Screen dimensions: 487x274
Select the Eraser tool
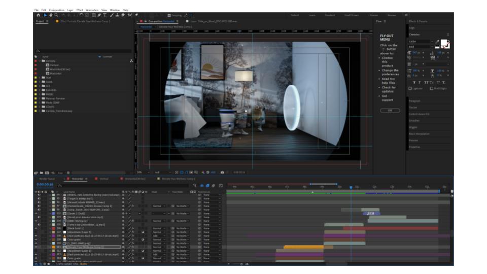click(123, 15)
